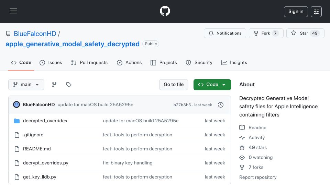Click the decrypted_overrides folder icon
This screenshot has width=330, height=185.
tap(17, 121)
